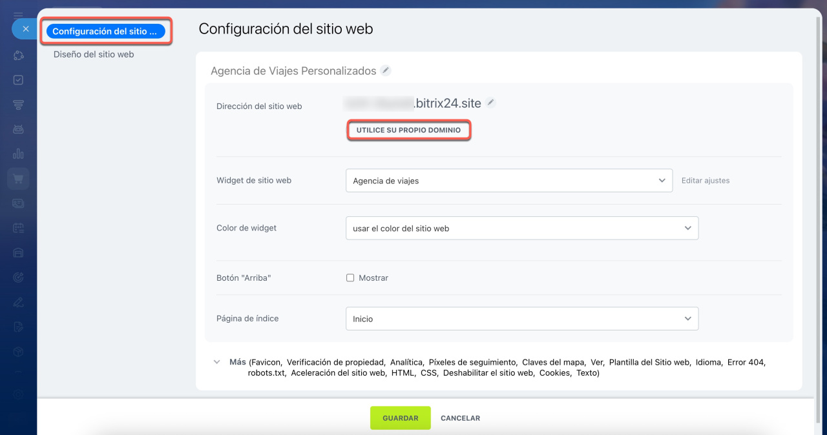
Task: Open the Página de índice dropdown
Action: point(522,319)
